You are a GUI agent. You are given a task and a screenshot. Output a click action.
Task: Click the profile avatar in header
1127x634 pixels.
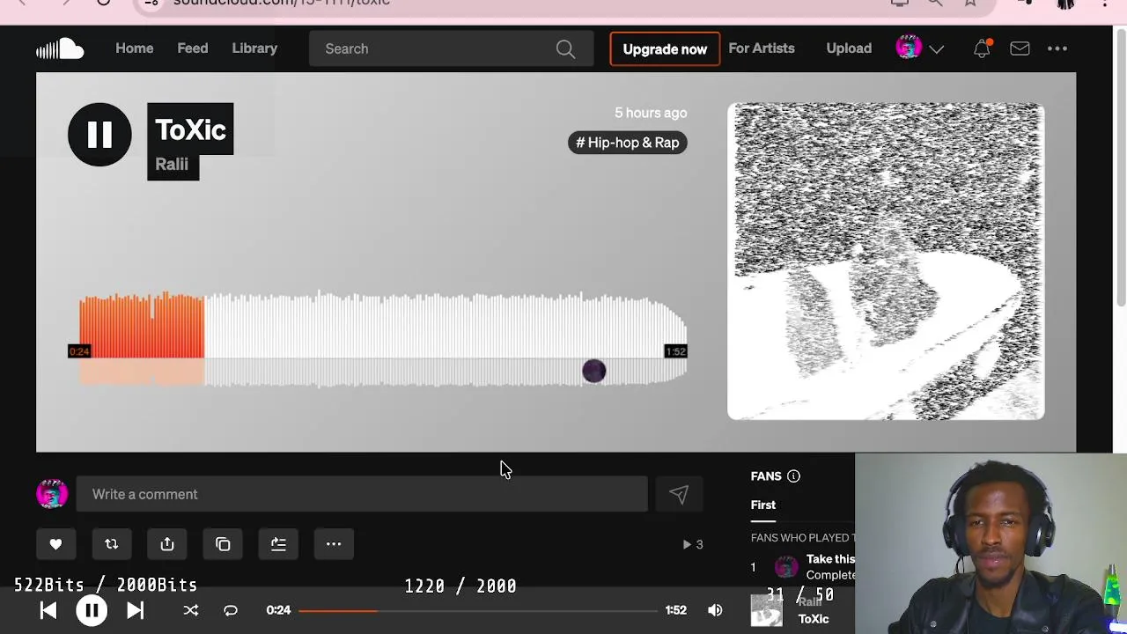pos(908,48)
